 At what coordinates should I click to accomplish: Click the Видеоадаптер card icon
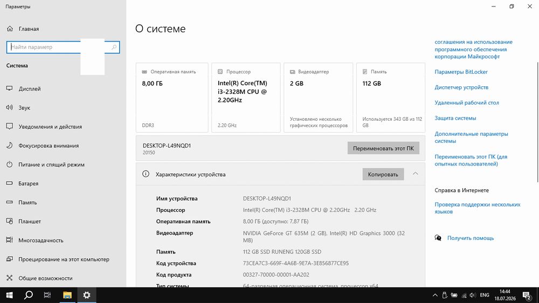pyautogui.click(x=293, y=72)
